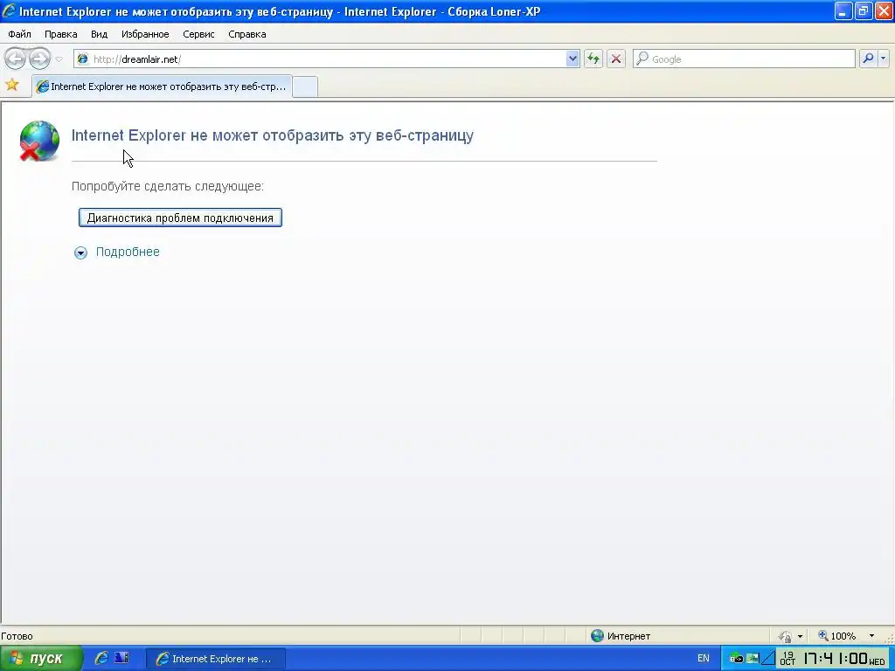Image resolution: width=895 pixels, height=671 pixels.
Task: Click the Готово status text
Action: click(17, 636)
